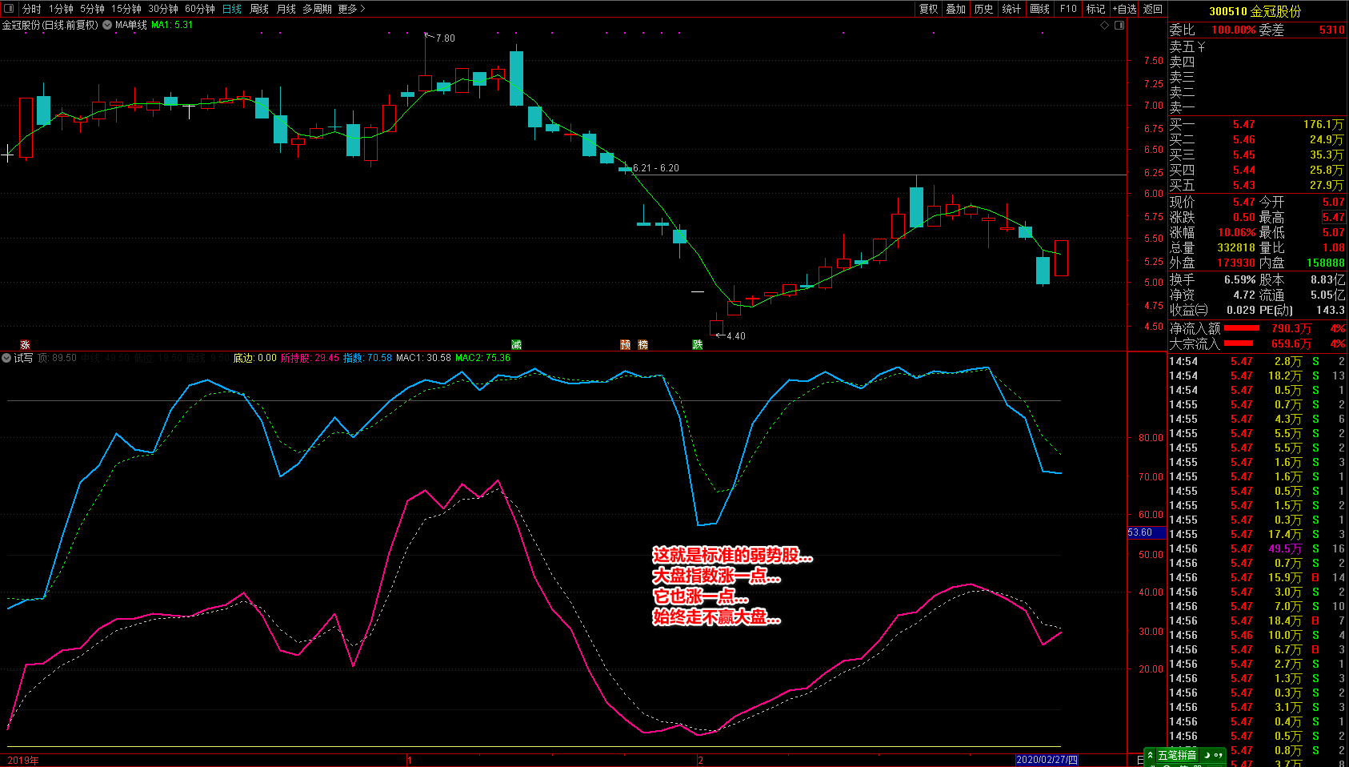
Task: Click the 现价 5.47 value
Action: coord(1244,203)
